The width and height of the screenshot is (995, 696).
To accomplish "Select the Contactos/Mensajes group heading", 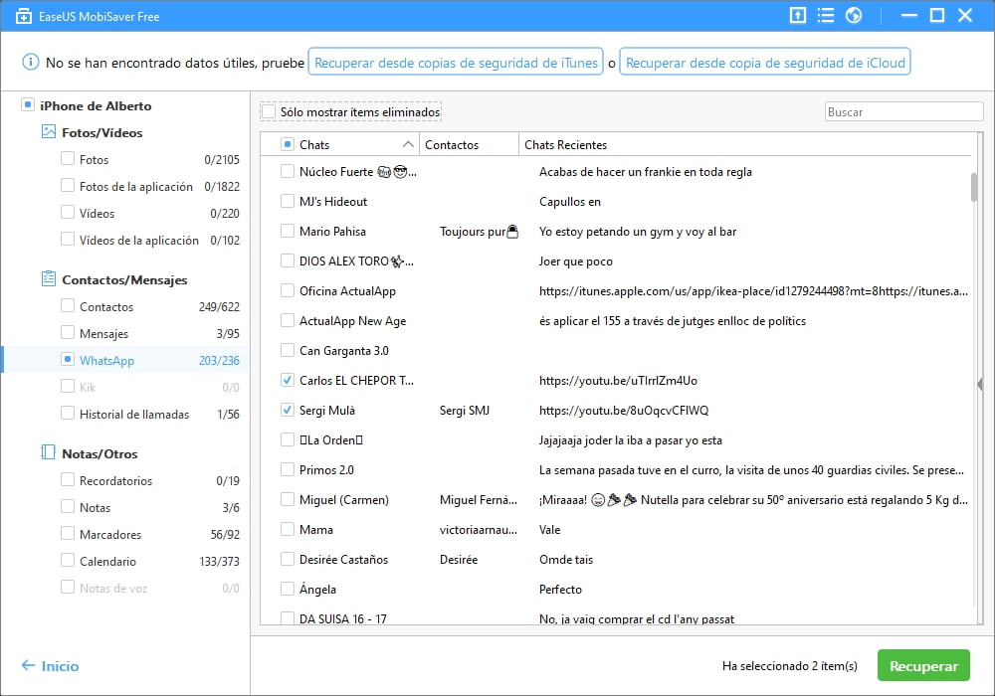I will point(124,279).
